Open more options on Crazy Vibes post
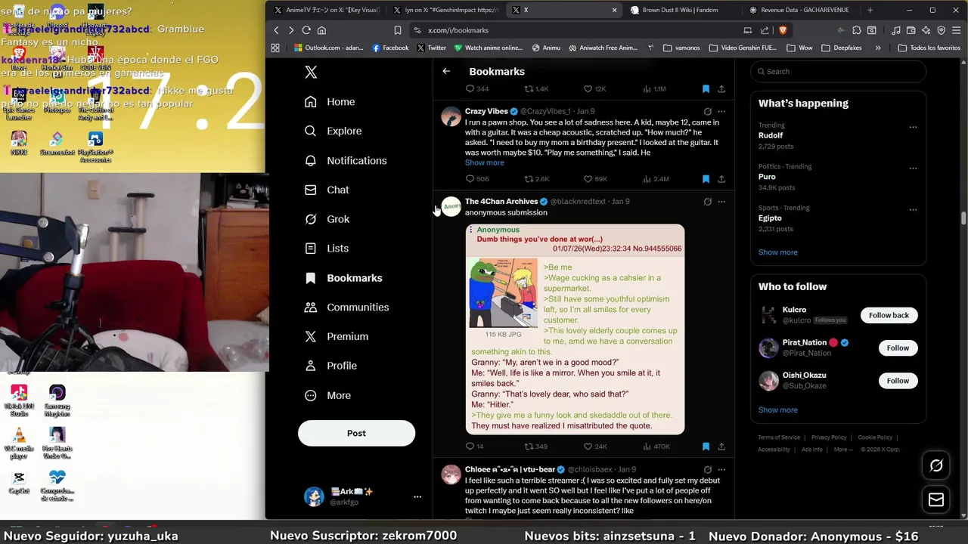Screen dimensions: 968x544 click(x=721, y=111)
